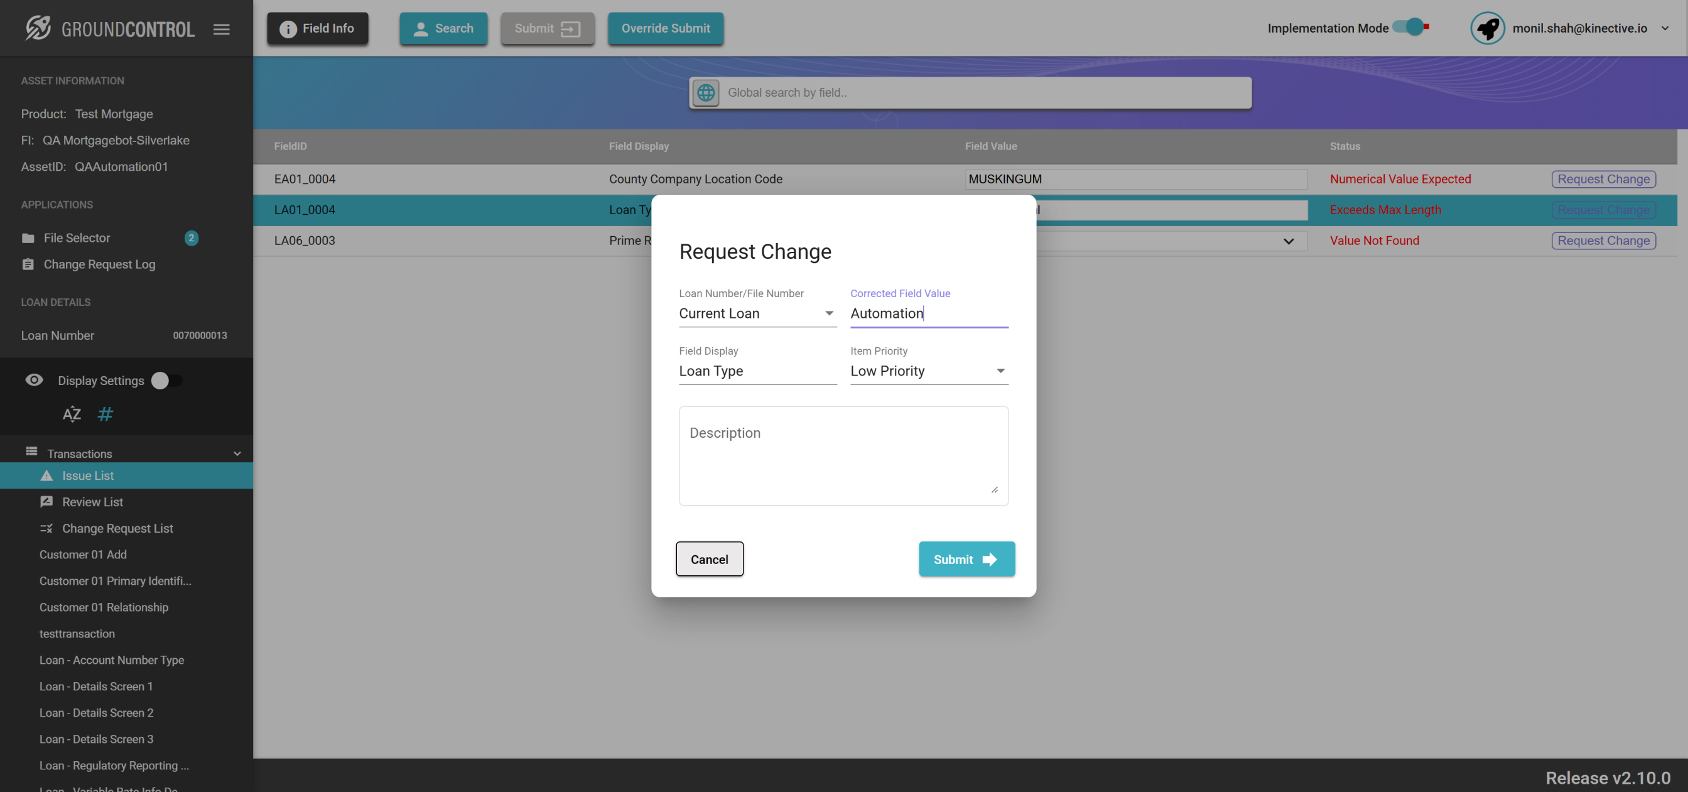Screen dimensions: 1688x792
Task: Click the rocket avatar icon
Action: point(1487,28)
